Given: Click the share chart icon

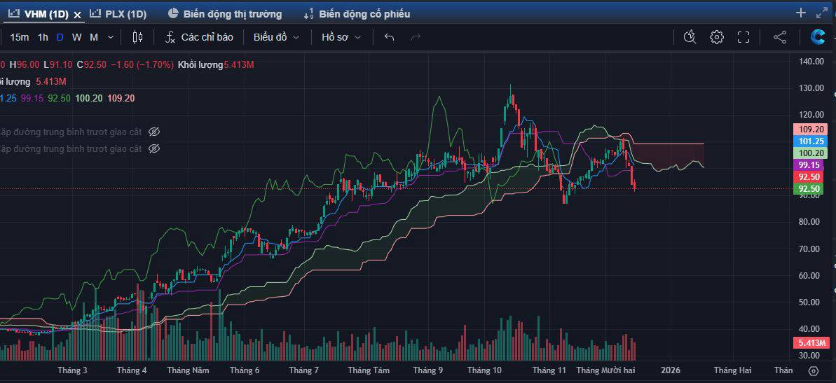Looking at the screenshot, I should click(779, 37).
